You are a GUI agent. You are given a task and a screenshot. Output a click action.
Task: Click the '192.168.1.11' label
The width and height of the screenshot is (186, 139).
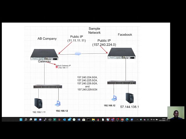tap(39, 112)
